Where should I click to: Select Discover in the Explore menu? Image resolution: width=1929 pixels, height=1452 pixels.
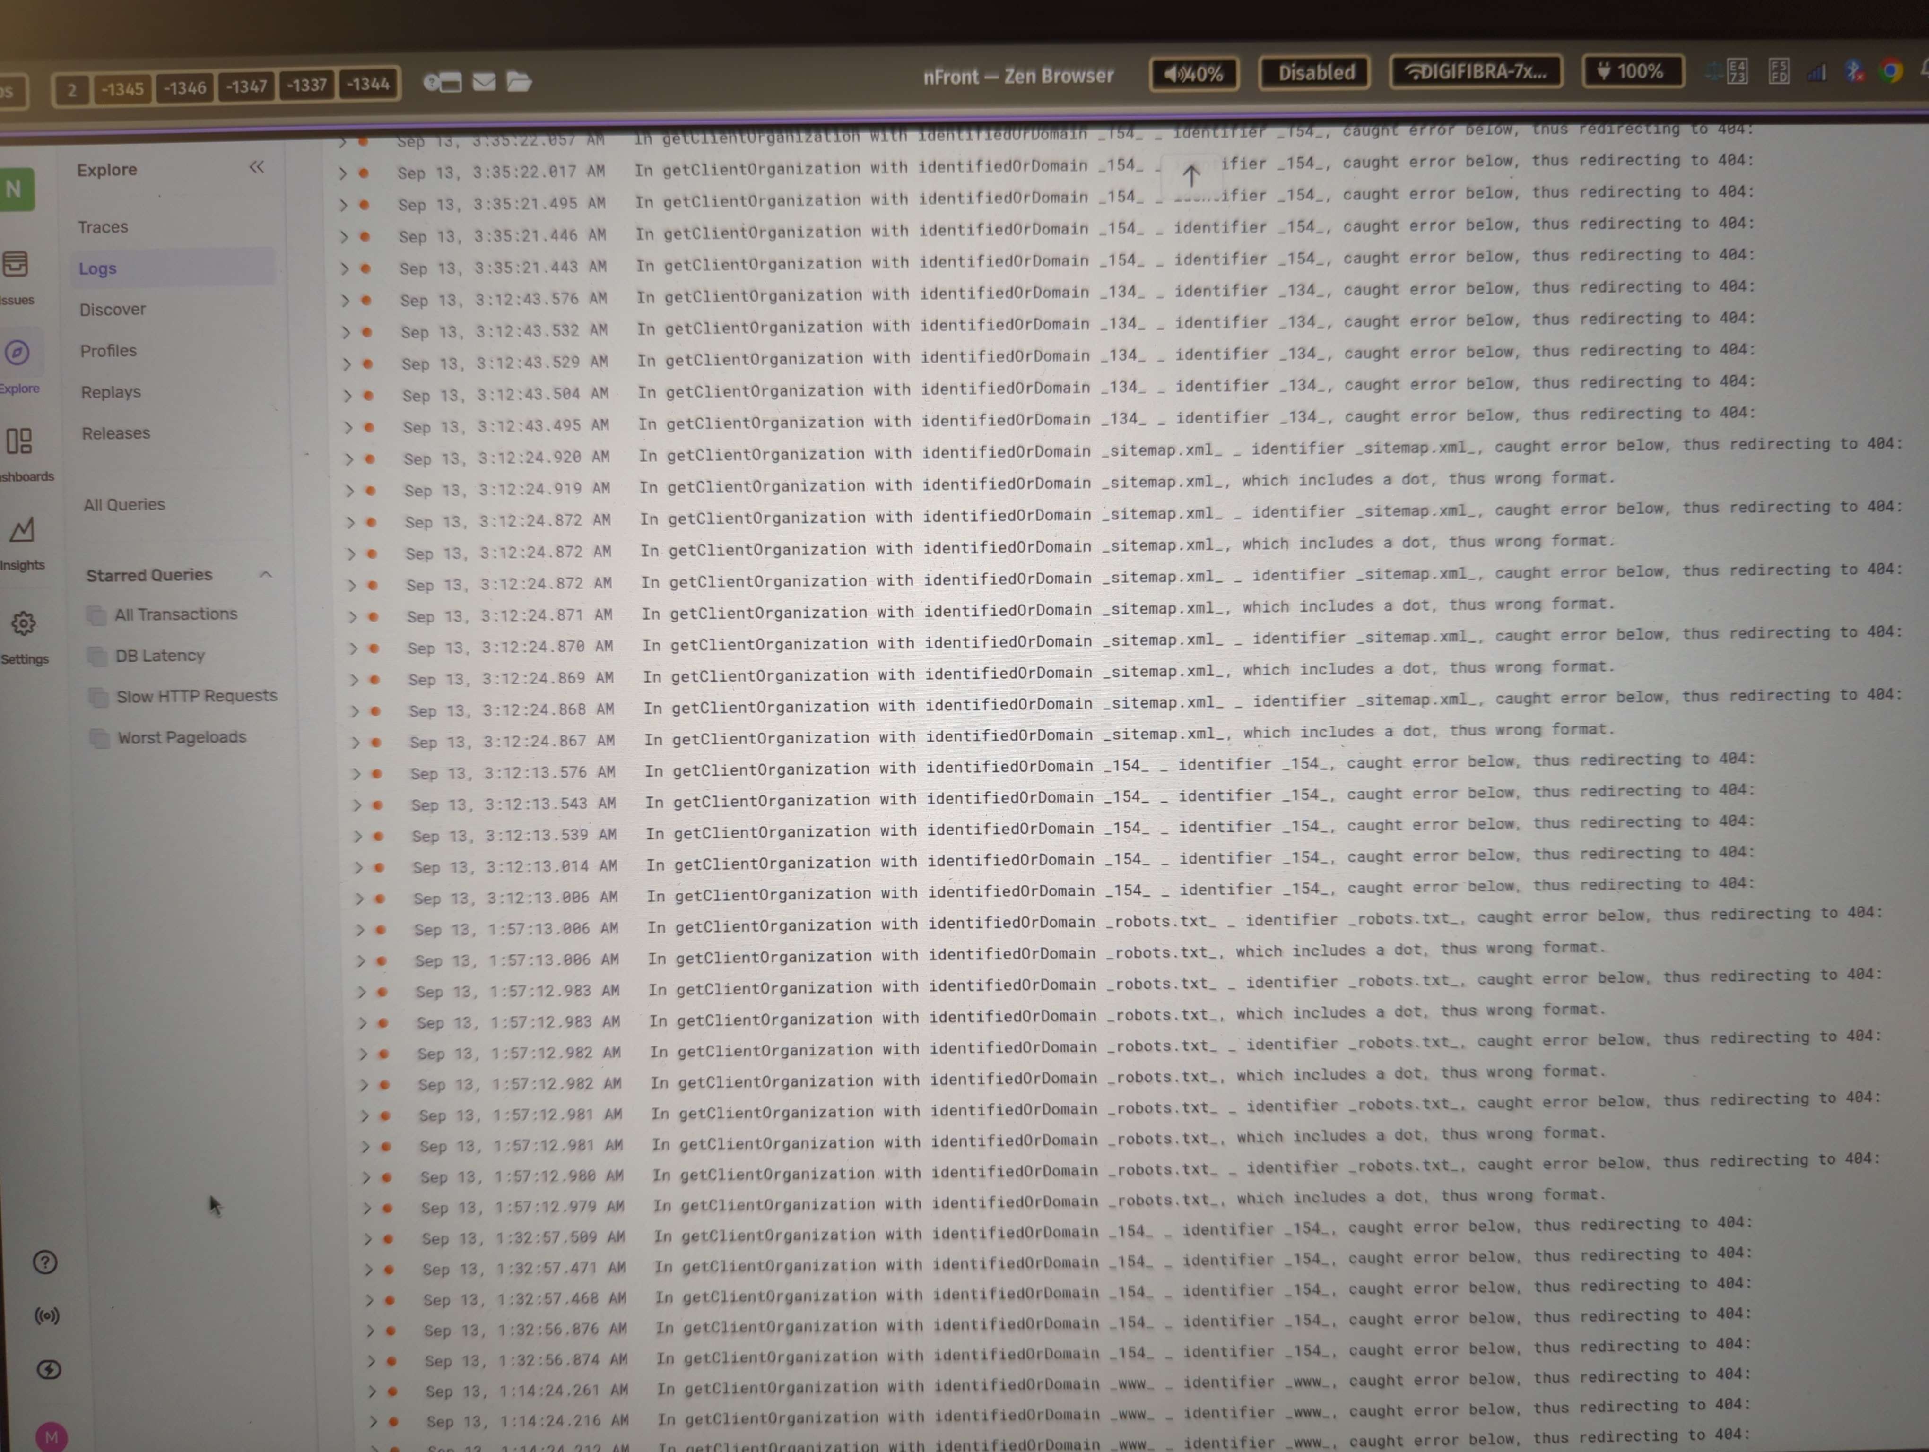113,310
